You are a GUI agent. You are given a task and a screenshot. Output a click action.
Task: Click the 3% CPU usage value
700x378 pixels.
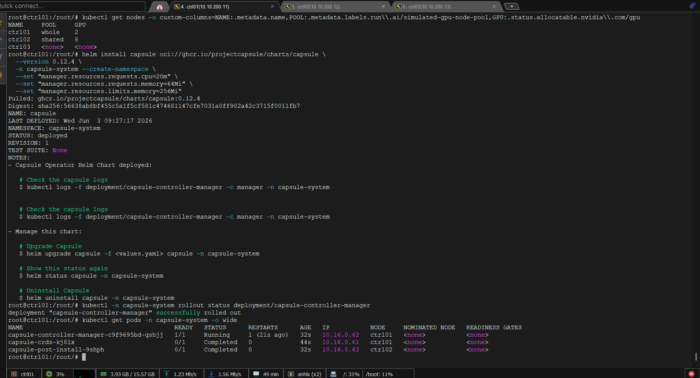tap(60, 374)
